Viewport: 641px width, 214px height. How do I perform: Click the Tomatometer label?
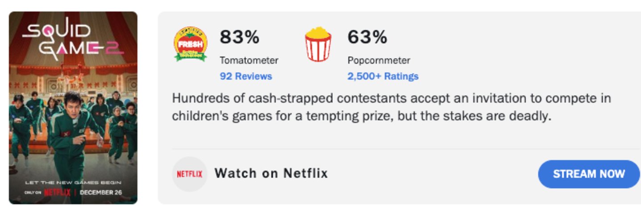(249, 60)
